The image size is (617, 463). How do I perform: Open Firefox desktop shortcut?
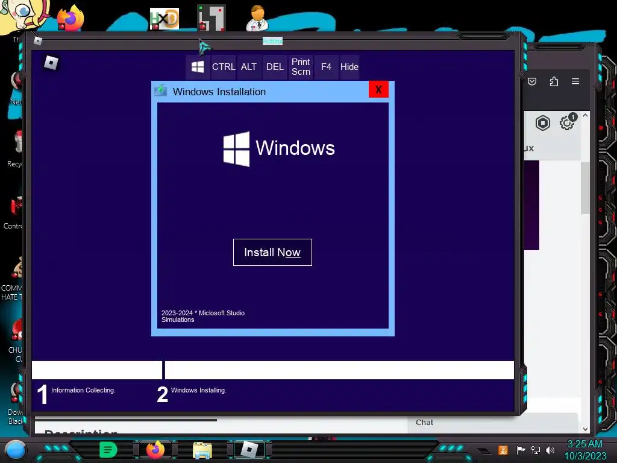pyautogui.click(x=71, y=19)
